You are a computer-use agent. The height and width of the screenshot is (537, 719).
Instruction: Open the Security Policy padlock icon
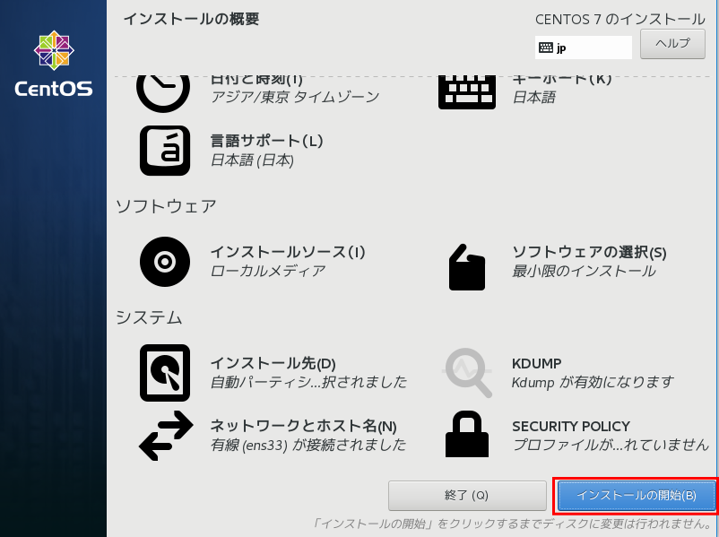pyautogui.click(x=467, y=434)
